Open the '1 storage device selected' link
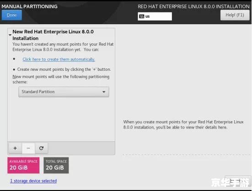Viewport: 252px width, 191px height. pos(33,181)
